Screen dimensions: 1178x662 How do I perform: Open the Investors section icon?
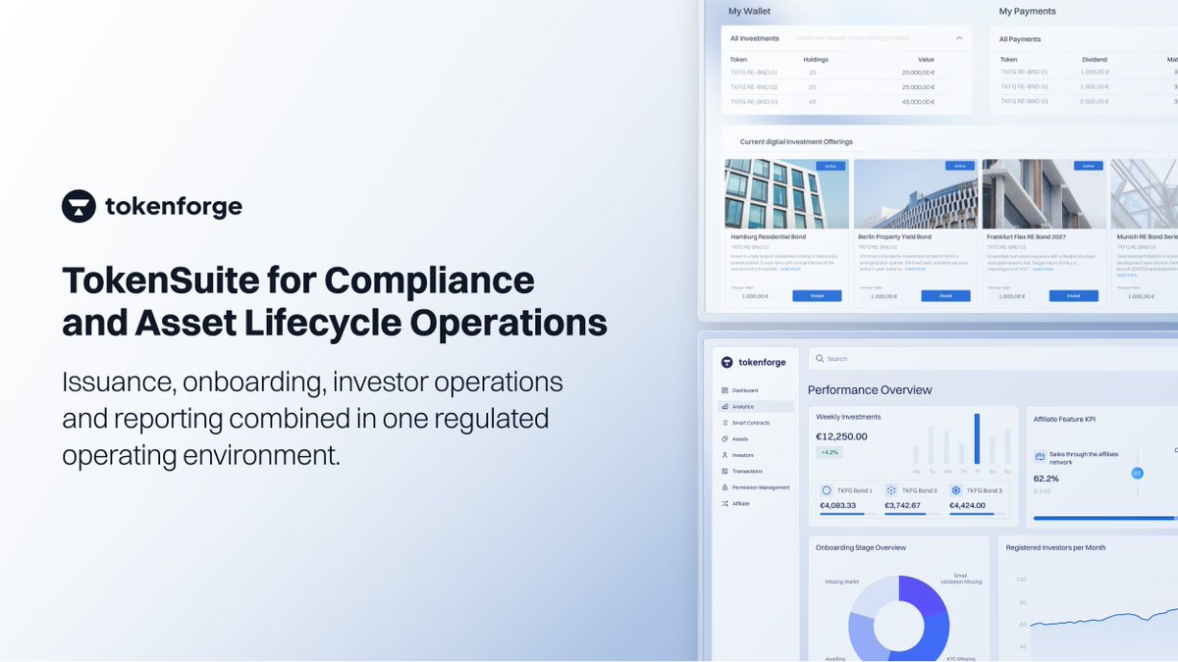[x=724, y=455]
